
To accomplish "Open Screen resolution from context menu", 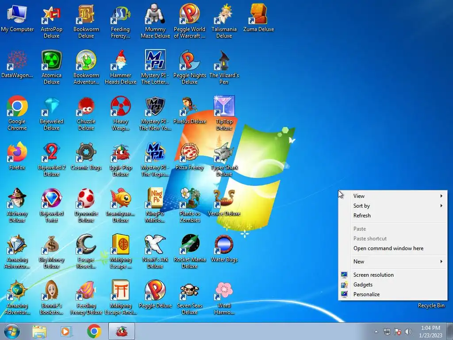I will click(x=393, y=275).
